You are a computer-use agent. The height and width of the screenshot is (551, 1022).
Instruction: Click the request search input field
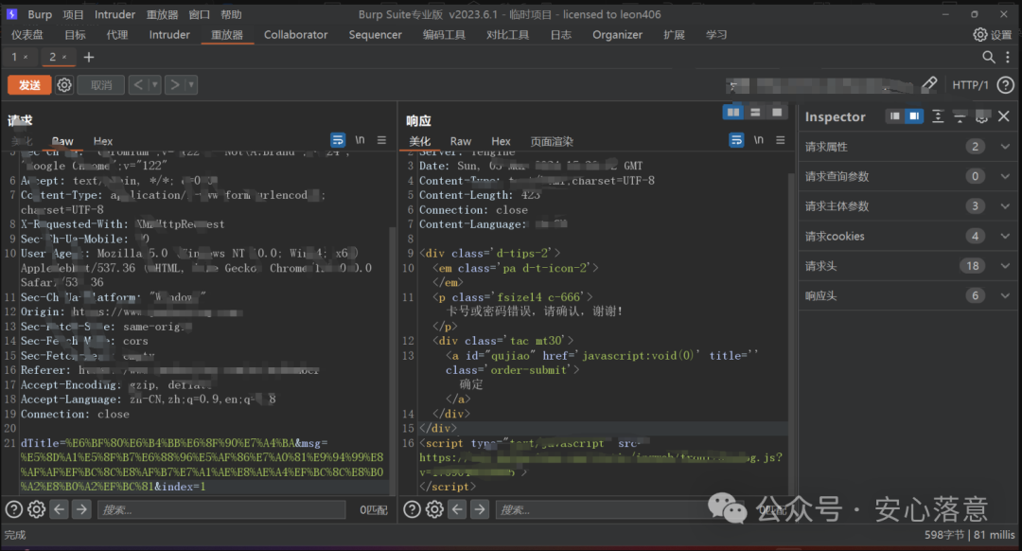pyautogui.click(x=221, y=510)
